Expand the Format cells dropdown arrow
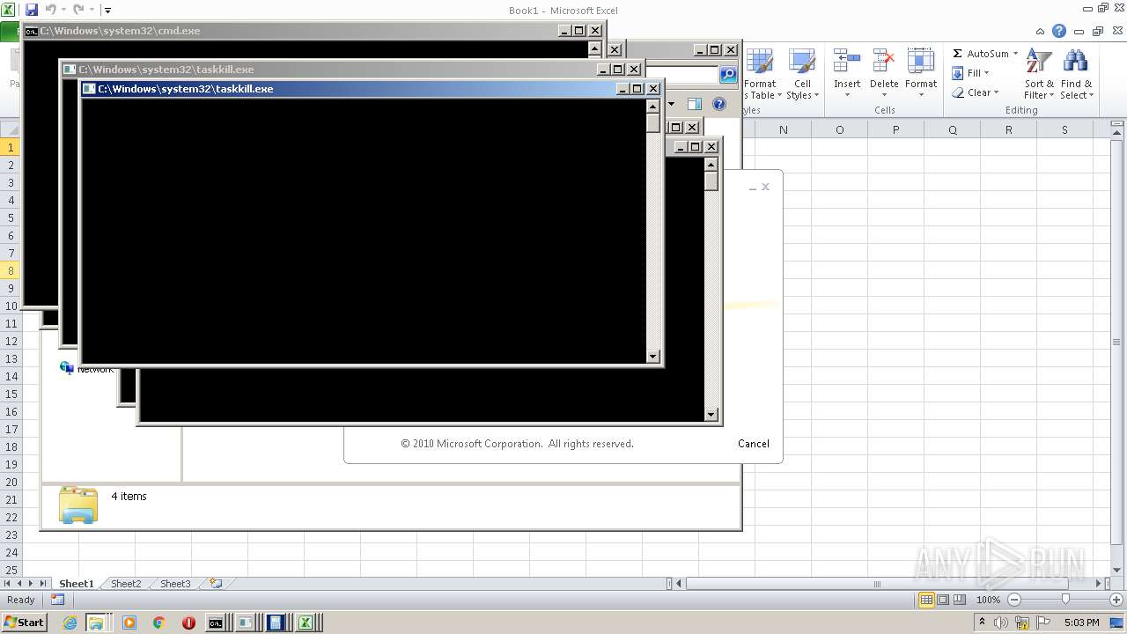The image size is (1127, 634). [x=921, y=95]
